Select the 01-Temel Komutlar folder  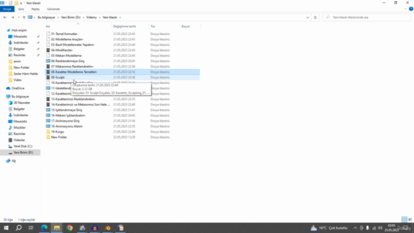coord(64,34)
